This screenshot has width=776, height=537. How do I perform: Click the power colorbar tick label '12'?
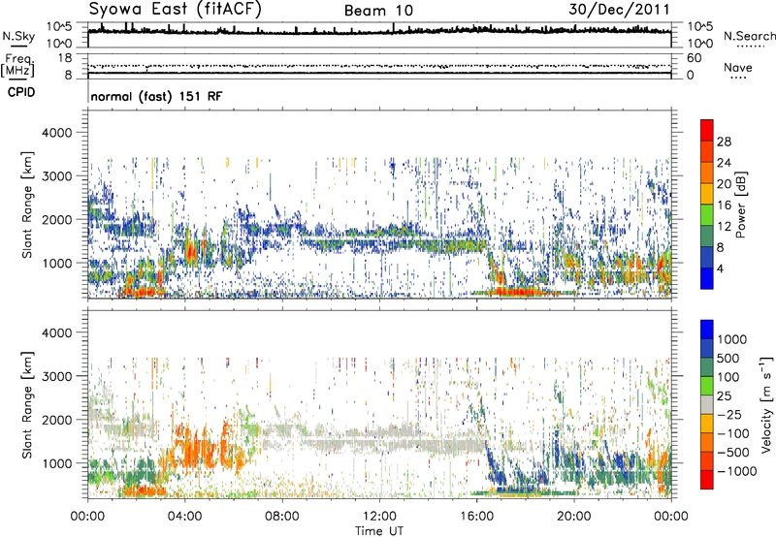coord(724,227)
